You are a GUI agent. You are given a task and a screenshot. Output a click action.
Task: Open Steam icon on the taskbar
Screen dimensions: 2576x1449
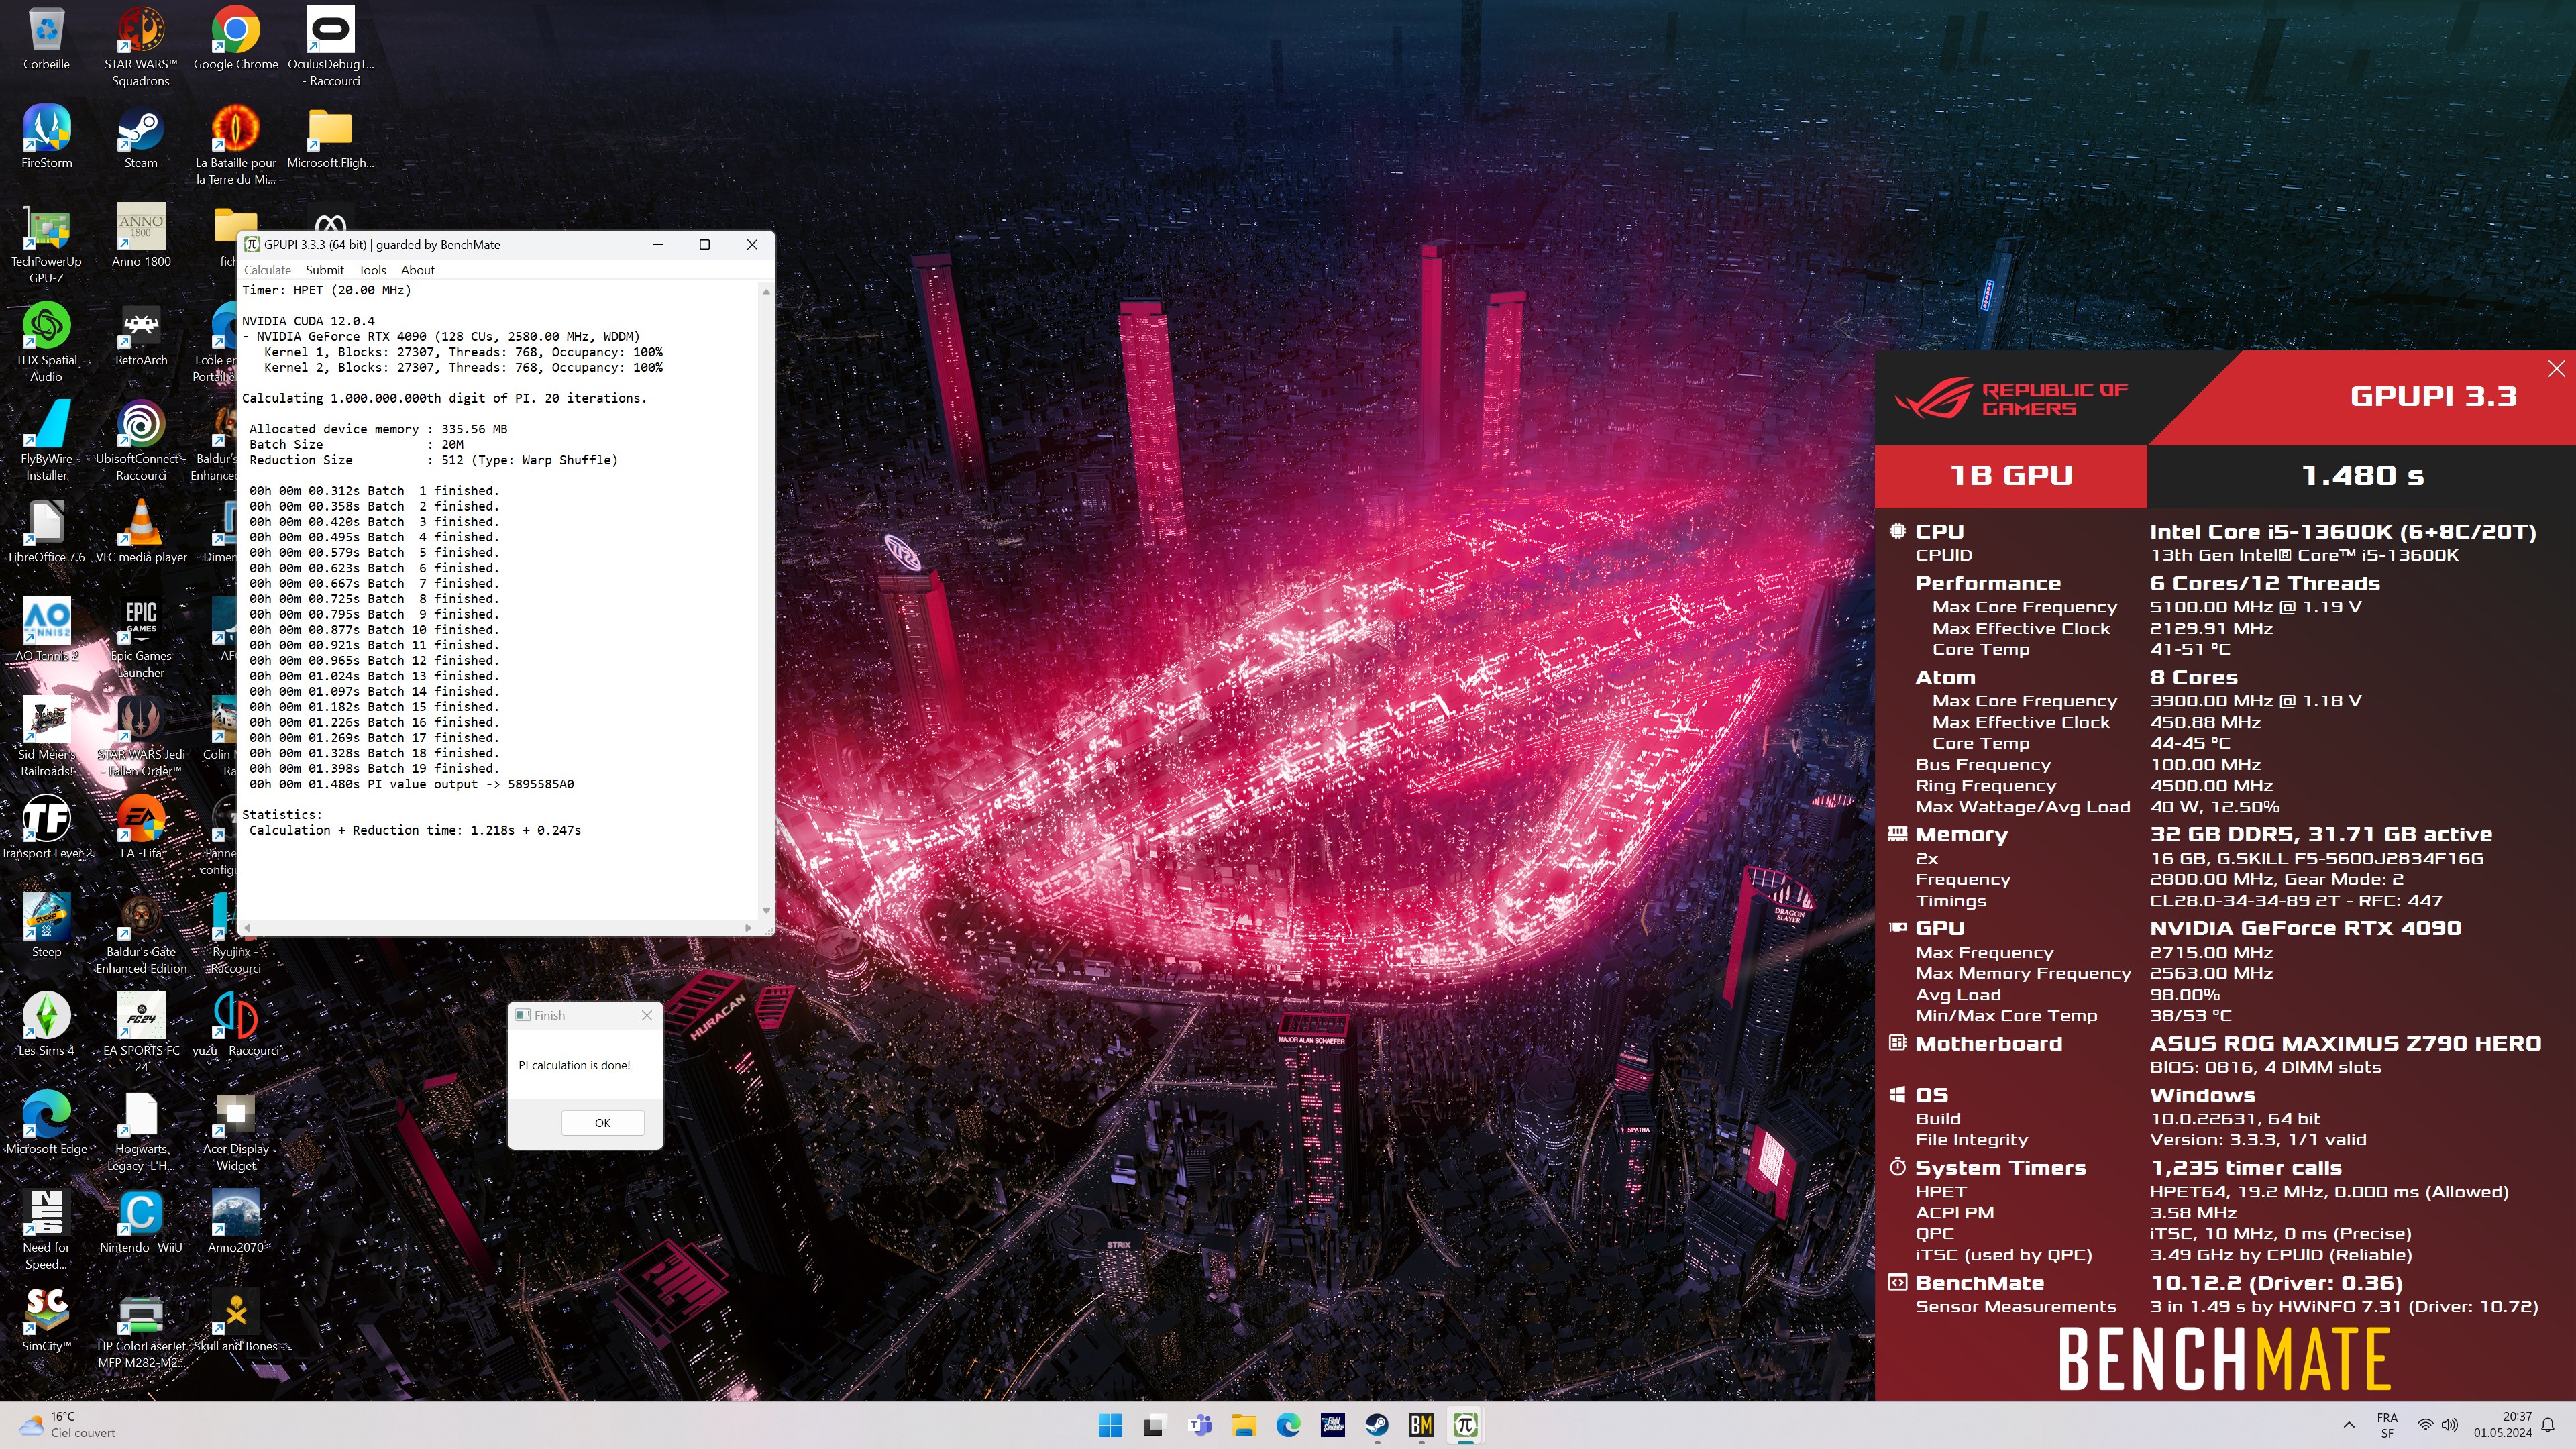pos(1377,1425)
